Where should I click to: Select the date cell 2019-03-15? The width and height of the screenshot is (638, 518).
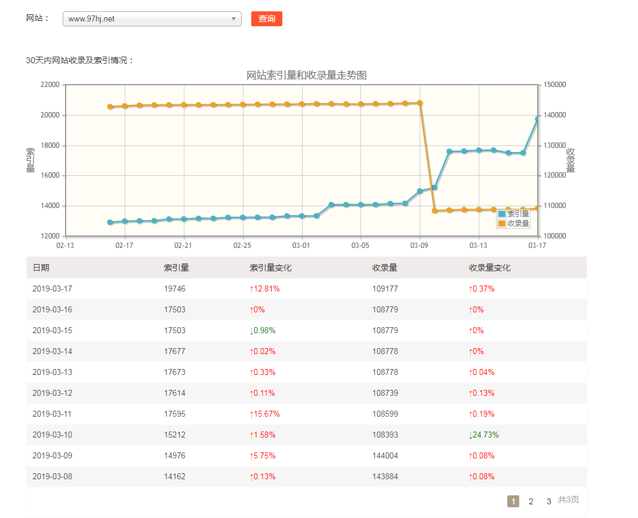point(53,330)
